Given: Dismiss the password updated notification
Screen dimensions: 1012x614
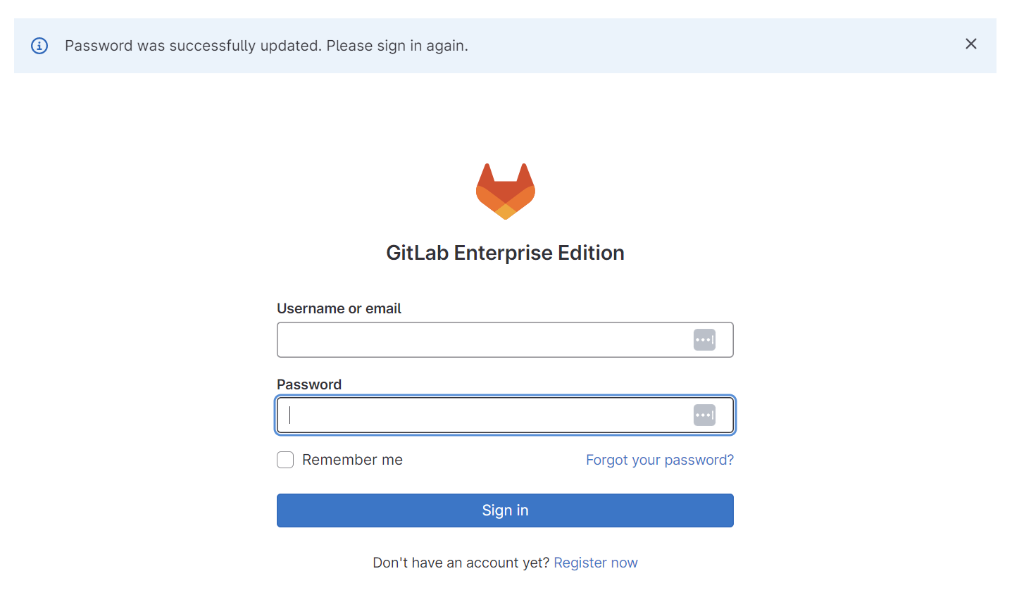Looking at the screenshot, I should [x=970, y=43].
